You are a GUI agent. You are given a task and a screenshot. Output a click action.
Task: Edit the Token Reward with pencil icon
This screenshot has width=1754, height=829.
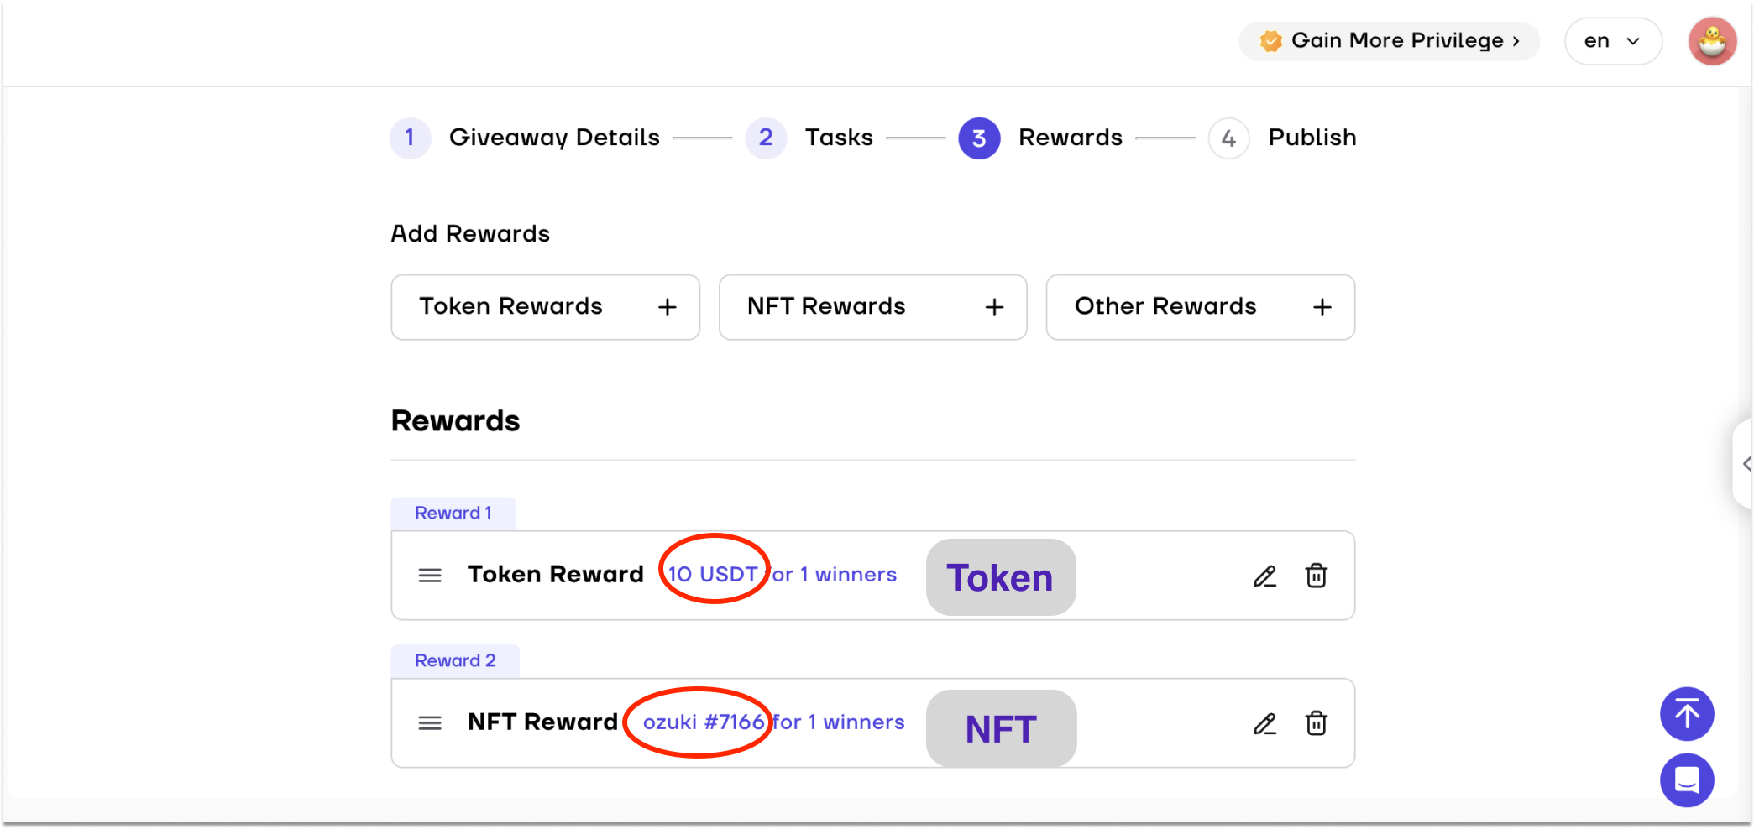(1264, 576)
